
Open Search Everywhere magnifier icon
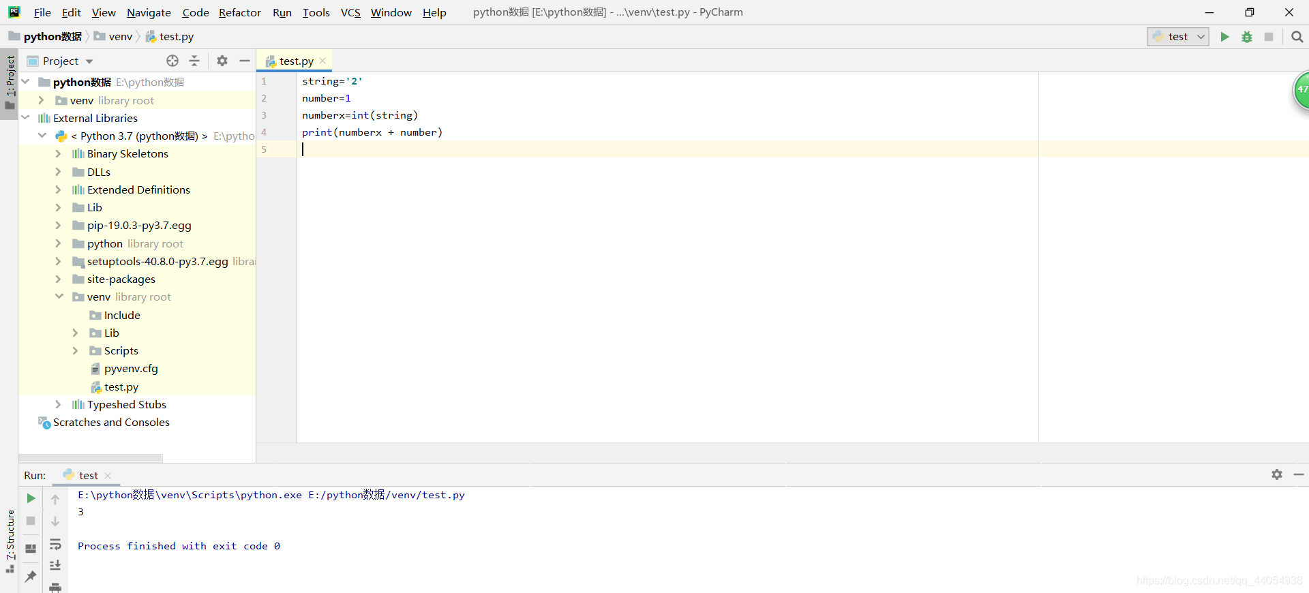1297,37
